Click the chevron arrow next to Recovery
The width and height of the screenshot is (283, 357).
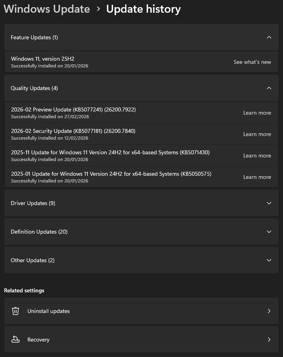tap(269, 340)
